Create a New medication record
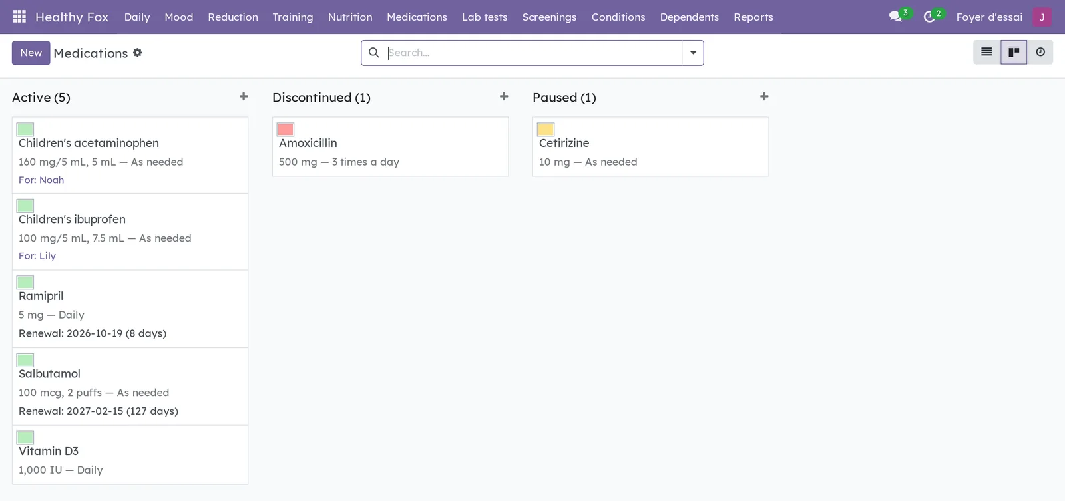Viewport: 1065px width, 501px height. (x=31, y=53)
